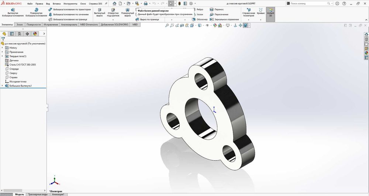
Task: Expand the History tree node
Action: click(3, 48)
